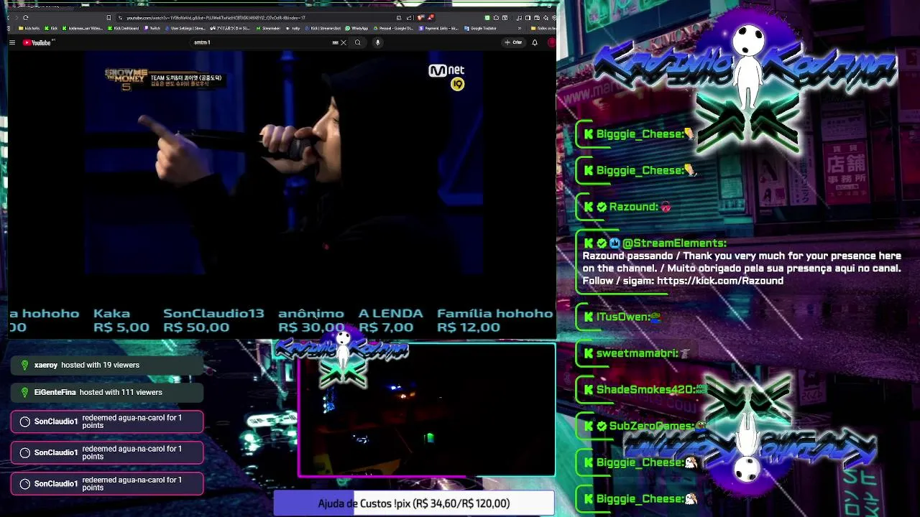Clear the YouTube search text with the X
Screen dimensions: 920x517
[x=344, y=42]
